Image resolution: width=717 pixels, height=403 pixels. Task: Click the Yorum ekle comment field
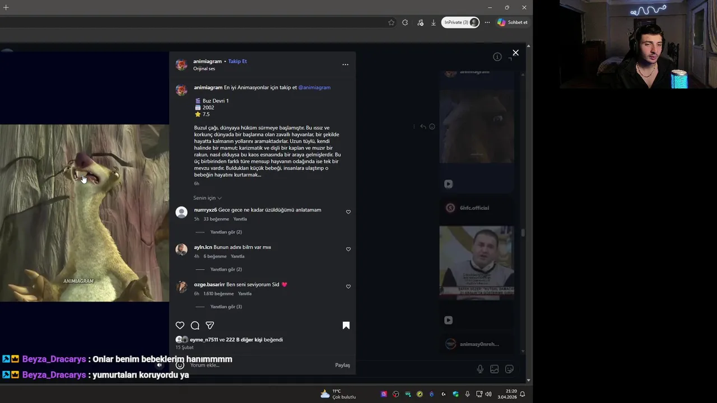pyautogui.click(x=260, y=365)
